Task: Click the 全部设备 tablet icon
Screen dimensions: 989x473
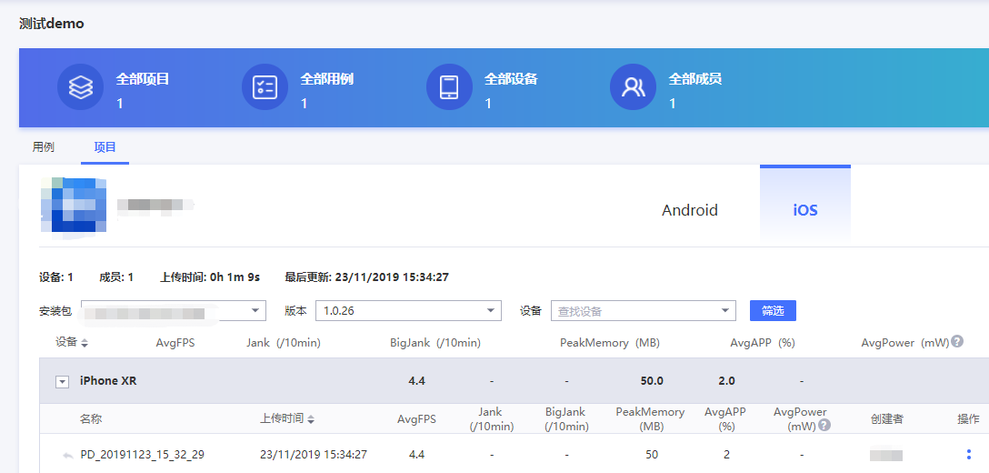Action: point(449,87)
